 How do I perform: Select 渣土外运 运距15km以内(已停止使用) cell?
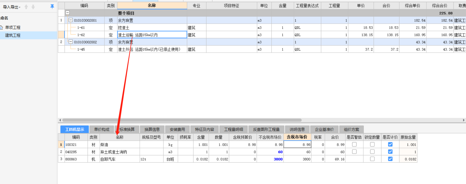152,49
